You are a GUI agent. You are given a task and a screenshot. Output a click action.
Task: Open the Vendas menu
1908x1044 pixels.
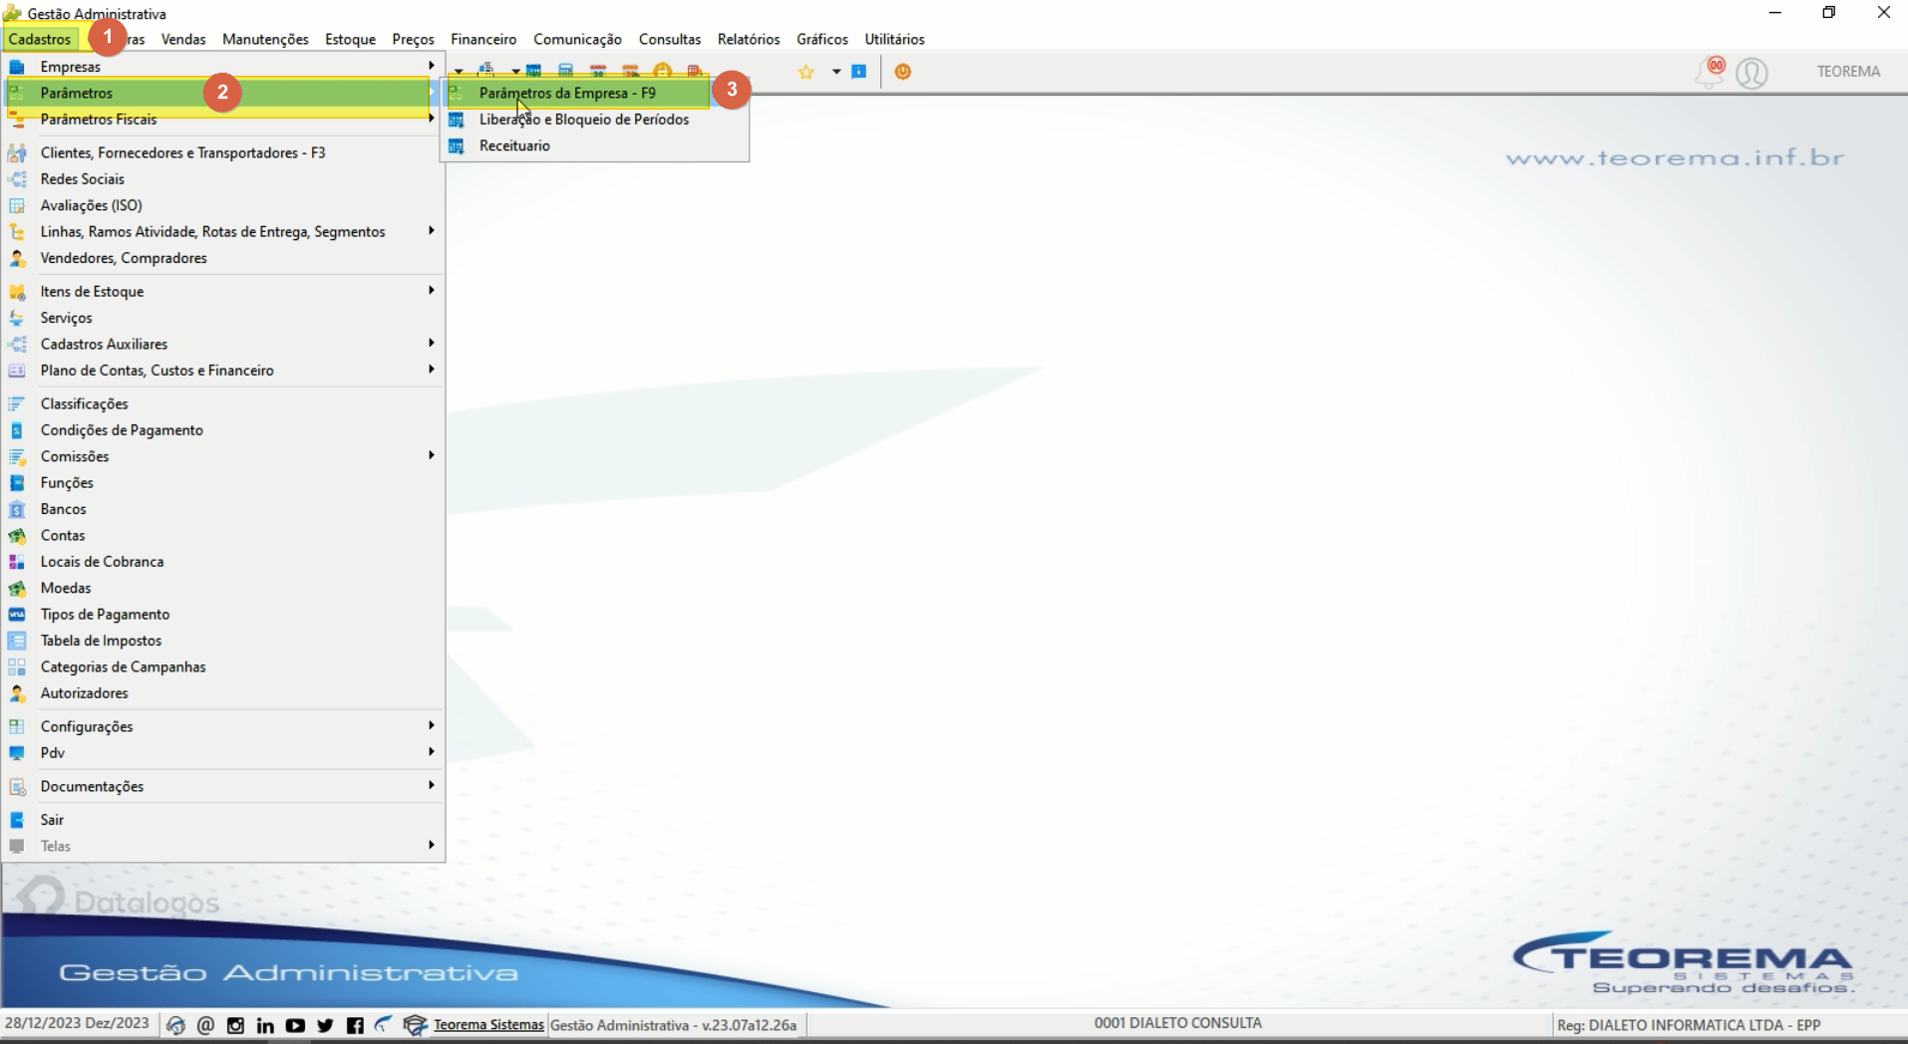pyautogui.click(x=183, y=39)
